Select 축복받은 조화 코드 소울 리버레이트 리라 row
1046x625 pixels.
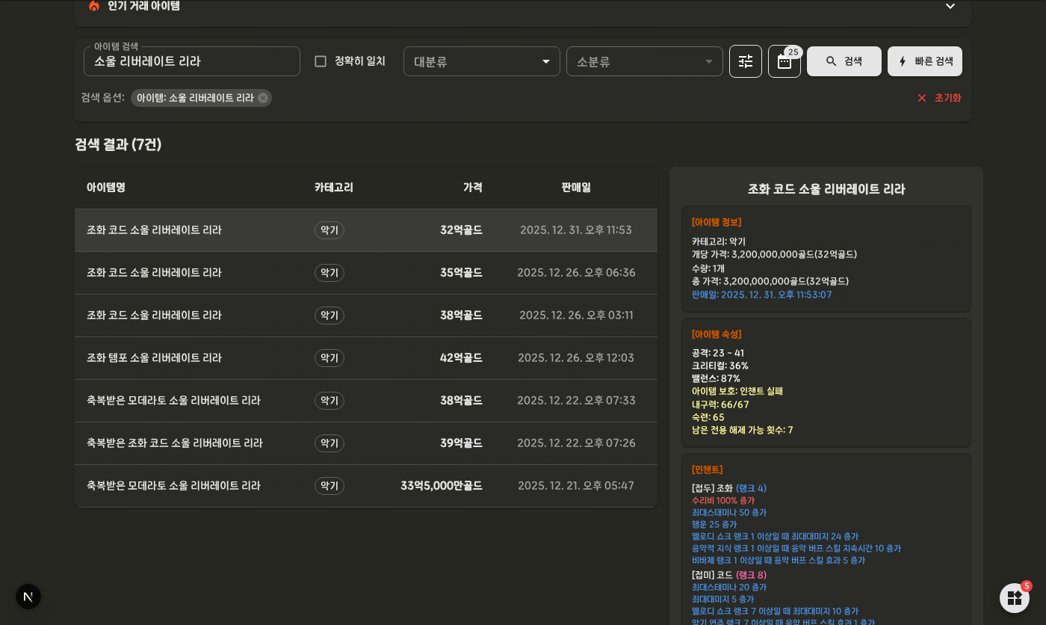pos(366,443)
